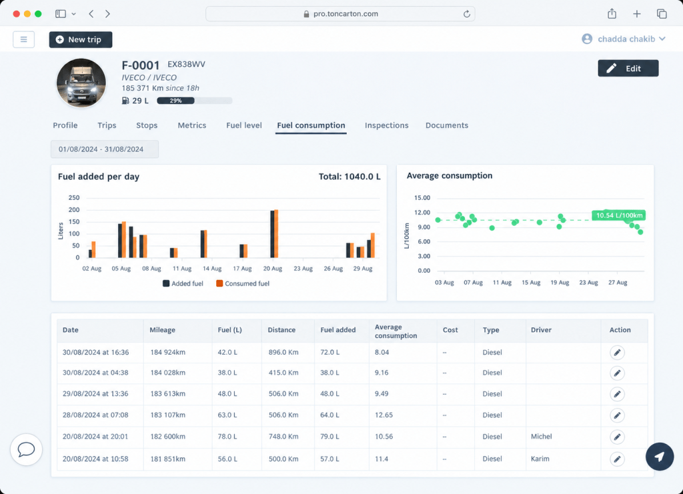This screenshot has height=494, width=683.
Task: Edit the 30/08/2024 at 16:36 fuel entry
Action: (x=617, y=352)
